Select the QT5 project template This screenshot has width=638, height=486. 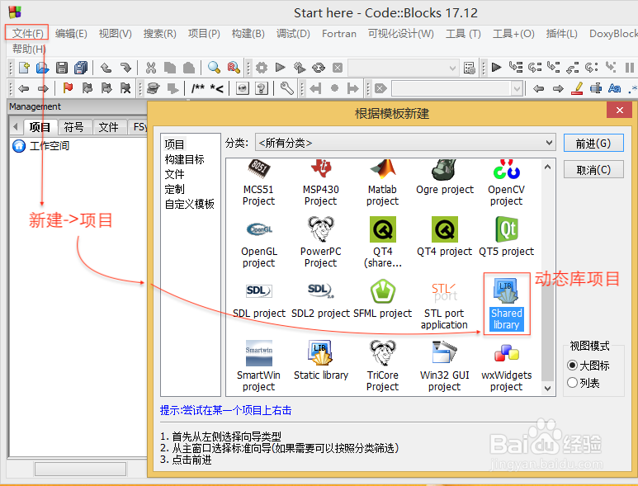point(506,237)
